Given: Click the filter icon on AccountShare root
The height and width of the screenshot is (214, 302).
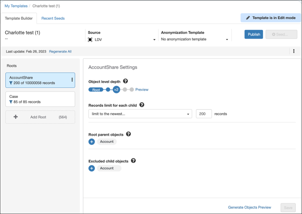Looking at the screenshot, I should tap(11, 83).
